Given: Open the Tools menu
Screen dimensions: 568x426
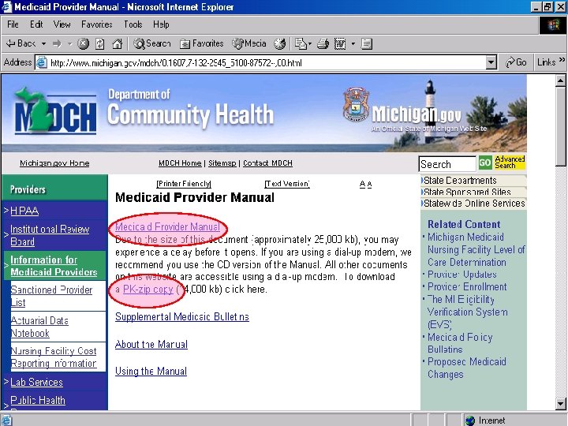Looking at the screenshot, I should tap(133, 24).
